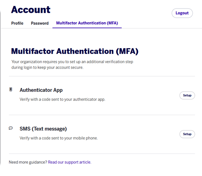Click the Multifactor Authentication (MFA) main heading

click(75, 51)
